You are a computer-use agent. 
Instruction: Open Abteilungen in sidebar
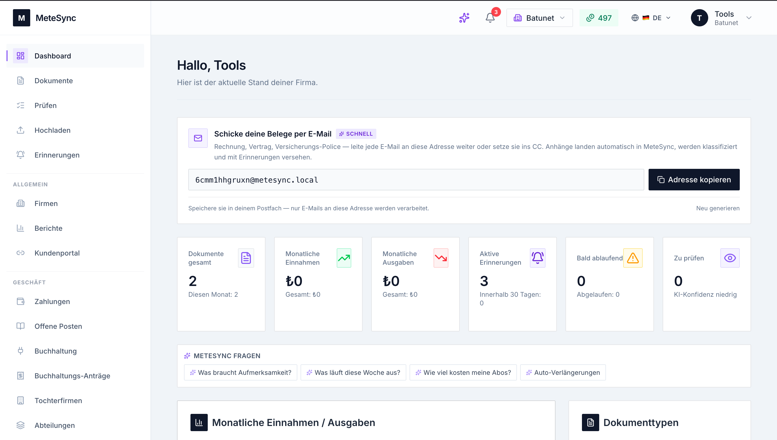point(75,425)
